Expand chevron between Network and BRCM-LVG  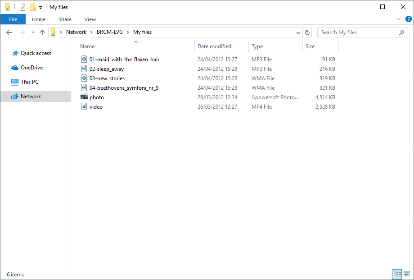(91, 32)
